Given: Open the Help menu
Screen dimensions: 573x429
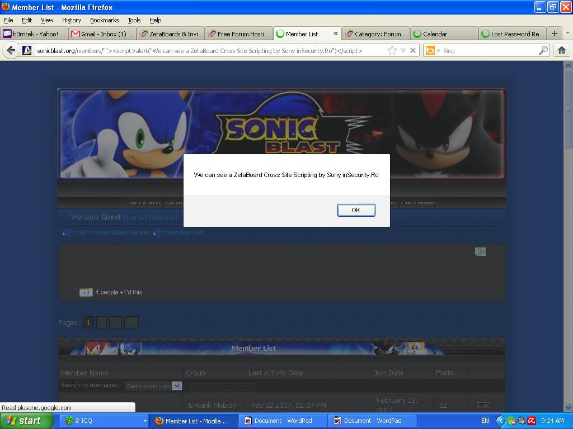Looking at the screenshot, I should coord(156,20).
